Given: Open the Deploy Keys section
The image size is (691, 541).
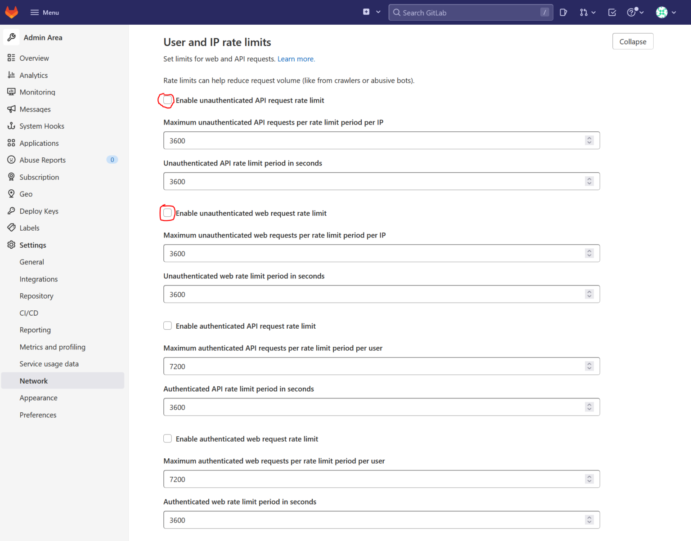Looking at the screenshot, I should [39, 211].
